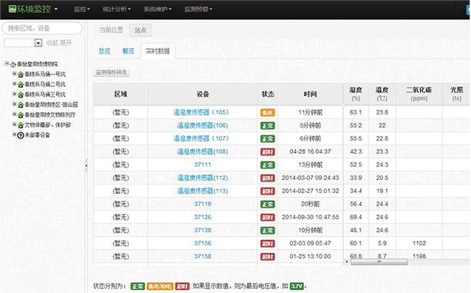This screenshot has height=293, width=471.
Task: Open the 统计分析 menu
Action: point(116,9)
